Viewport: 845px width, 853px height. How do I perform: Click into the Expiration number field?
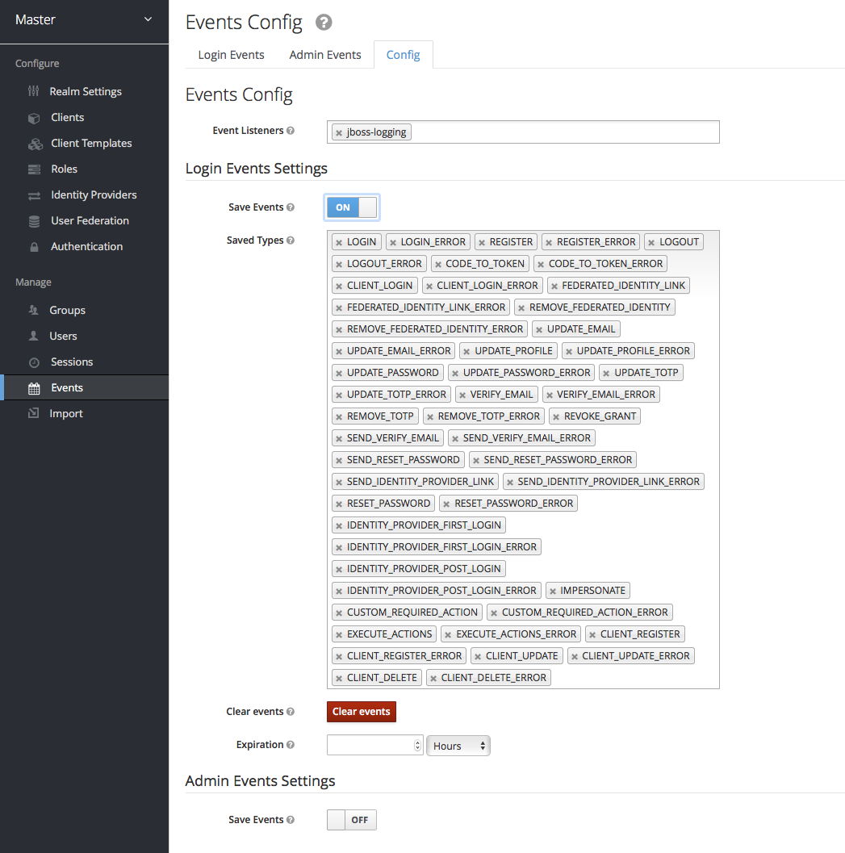point(370,746)
